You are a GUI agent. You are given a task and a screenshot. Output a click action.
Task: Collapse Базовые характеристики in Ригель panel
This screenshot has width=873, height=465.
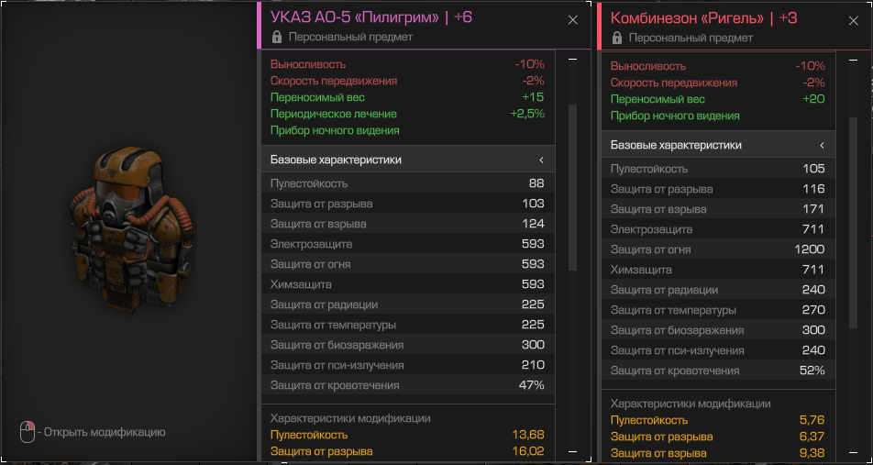point(822,145)
